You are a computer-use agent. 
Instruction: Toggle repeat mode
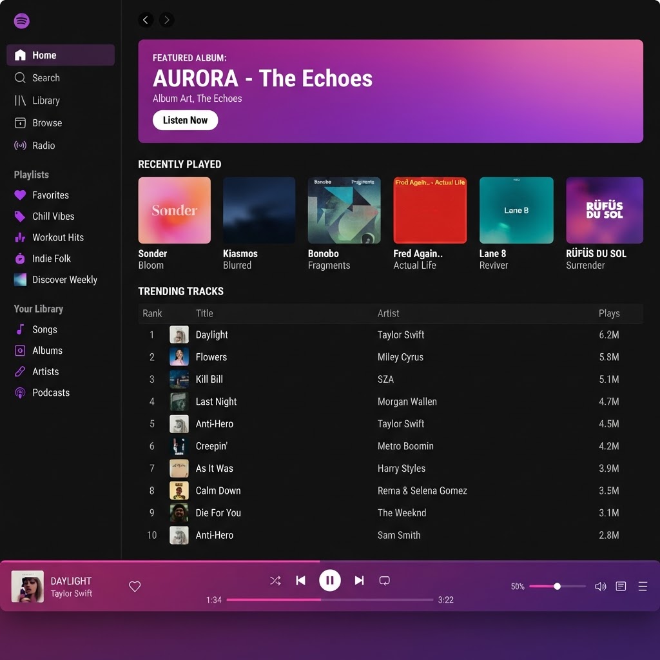[x=384, y=581]
